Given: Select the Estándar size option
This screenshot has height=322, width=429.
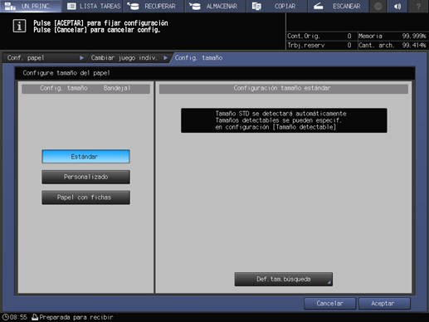Looking at the screenshot, I should point(85,157).
